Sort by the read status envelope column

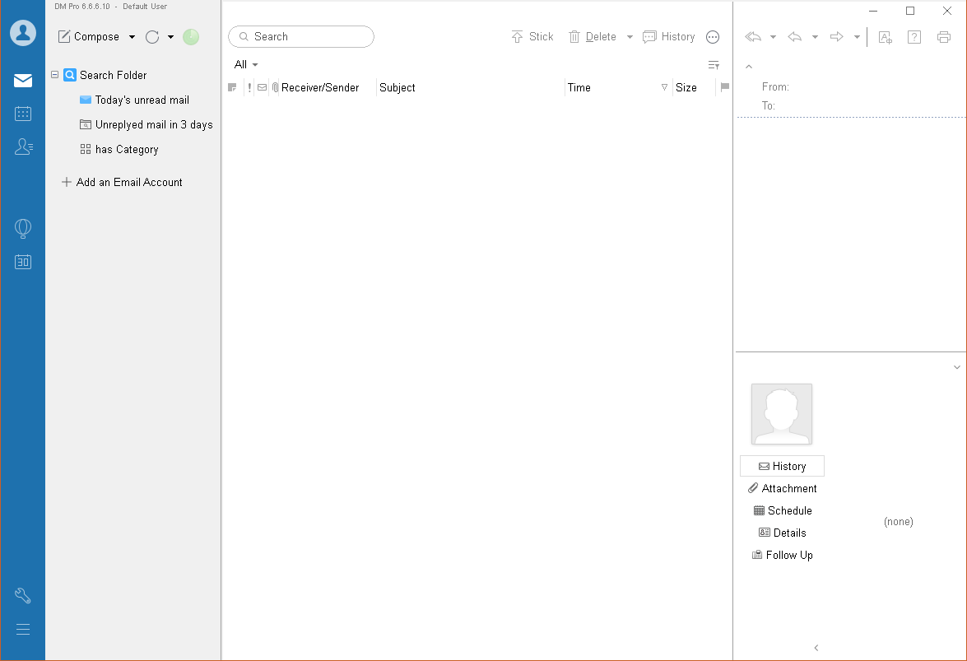click(x=262, y=87)
